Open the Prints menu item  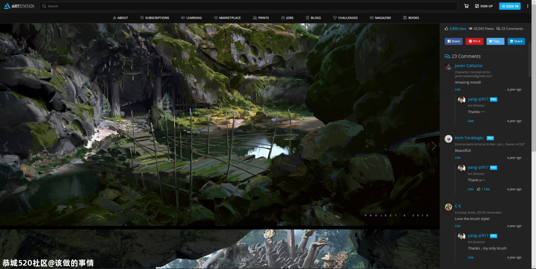coord(261,18)
